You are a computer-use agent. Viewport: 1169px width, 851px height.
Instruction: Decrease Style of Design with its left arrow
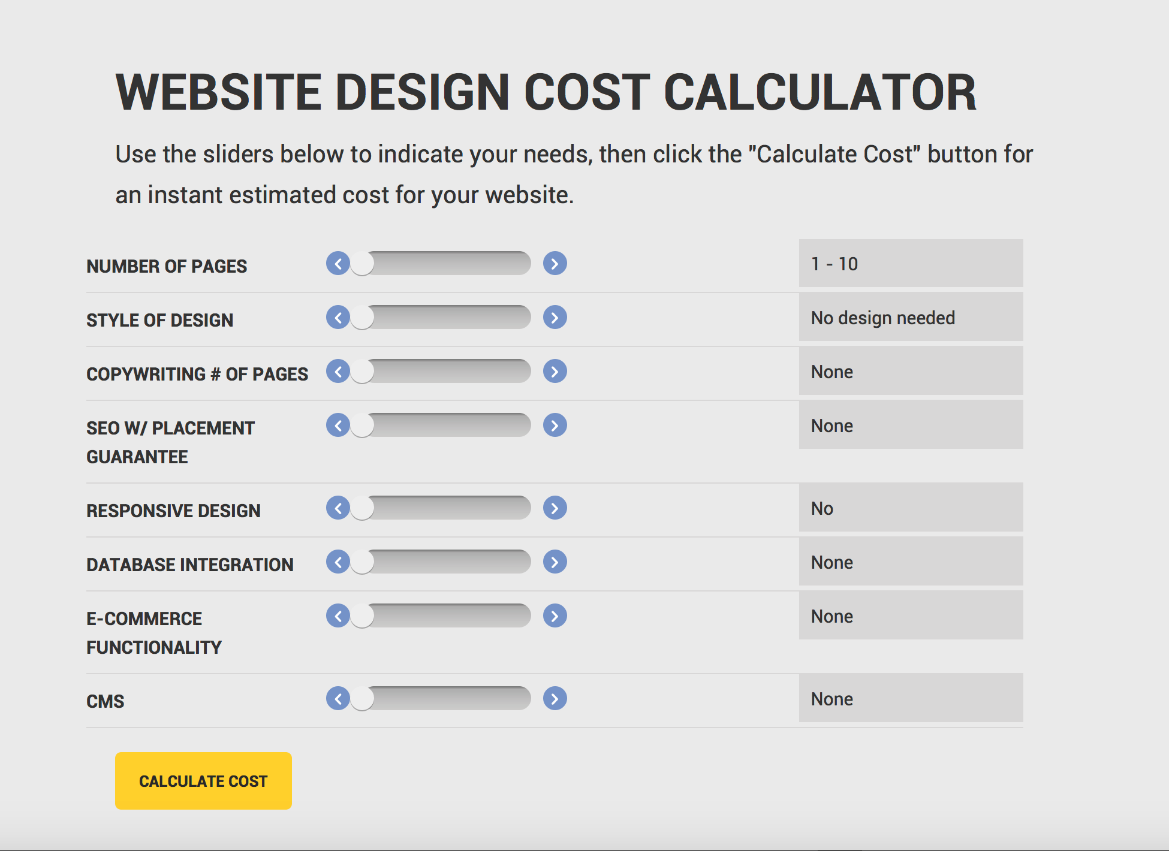(x=339, y=318)
